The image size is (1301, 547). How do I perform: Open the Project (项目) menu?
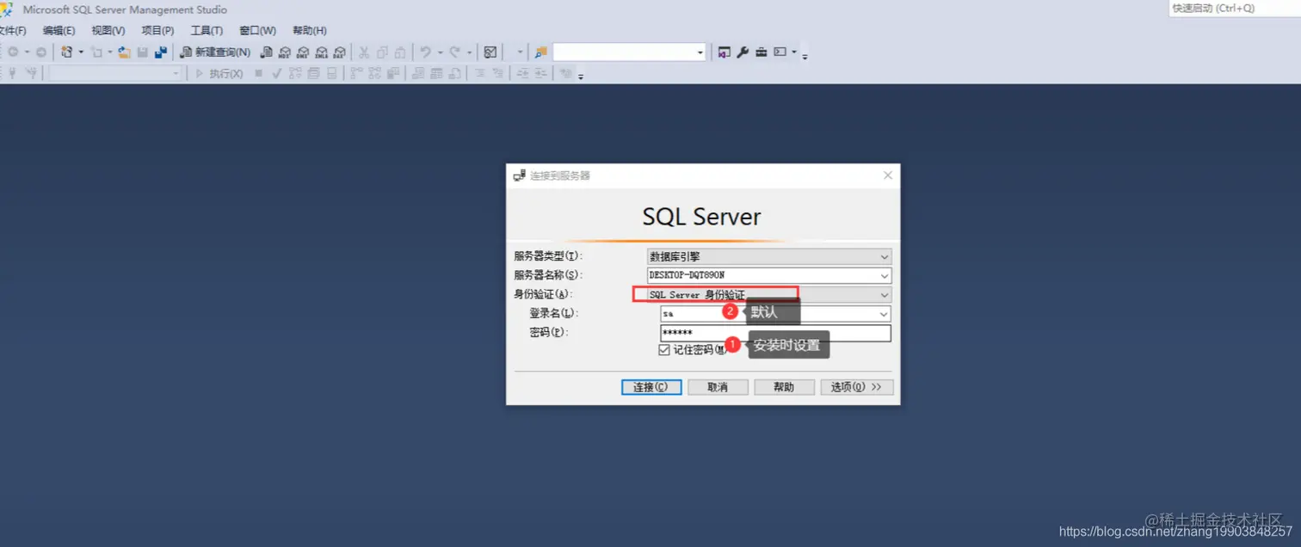157,30
